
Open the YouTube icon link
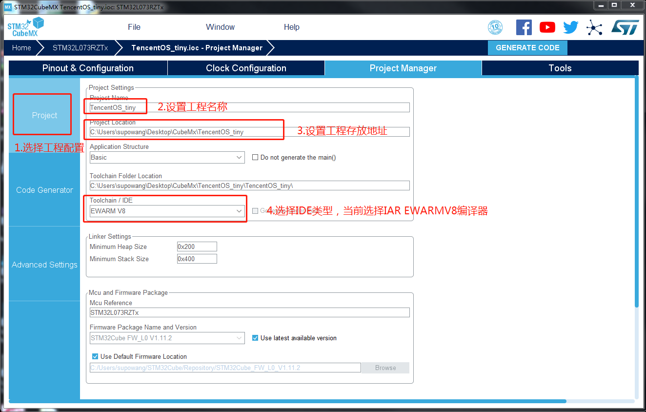547,27
